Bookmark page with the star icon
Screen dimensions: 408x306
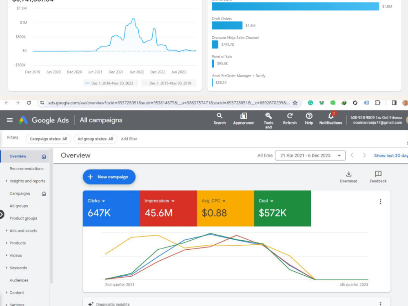[295, 103]
